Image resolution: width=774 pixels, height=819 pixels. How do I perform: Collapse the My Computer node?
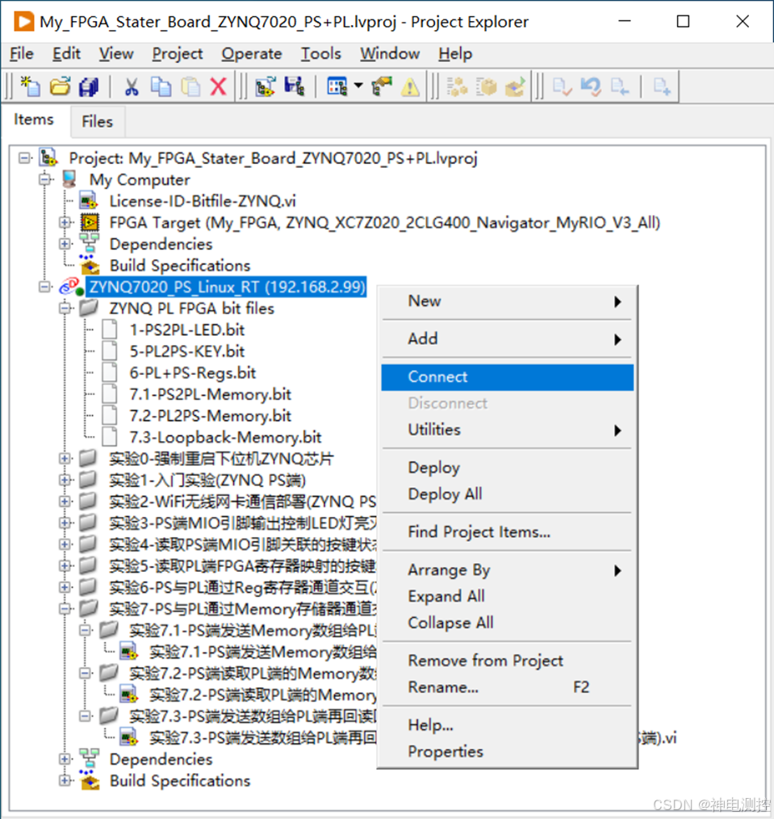click(x=45, y=179)
